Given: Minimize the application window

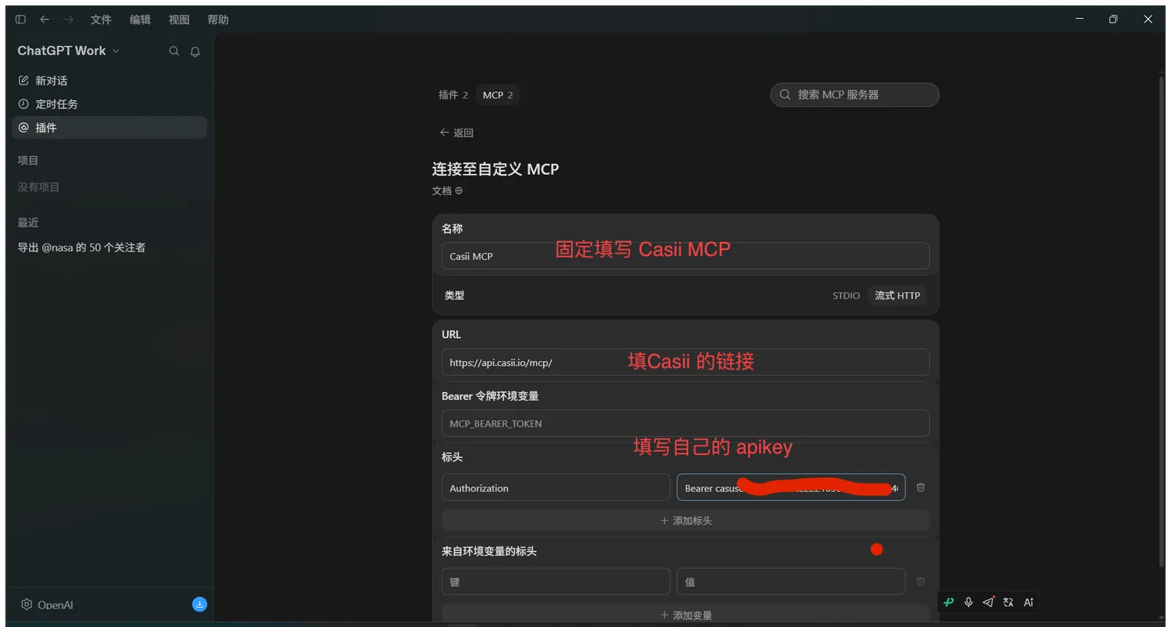Looking at the screenshot, I should 1079,19.
